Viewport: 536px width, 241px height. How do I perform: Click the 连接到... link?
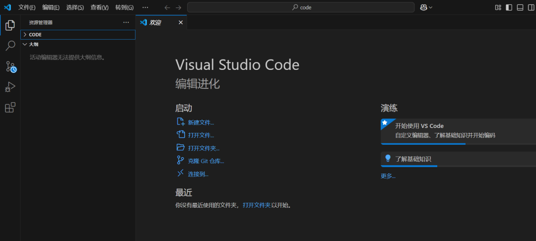(198, 174)
